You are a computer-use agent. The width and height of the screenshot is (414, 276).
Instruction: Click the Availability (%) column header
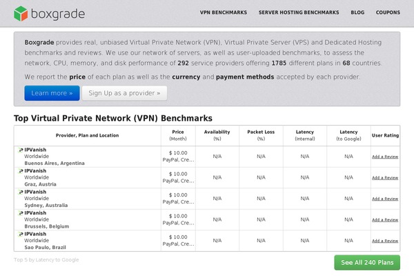pyautogui.click(x=217, y=135)
